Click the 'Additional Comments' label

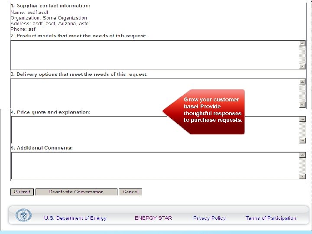42,148
